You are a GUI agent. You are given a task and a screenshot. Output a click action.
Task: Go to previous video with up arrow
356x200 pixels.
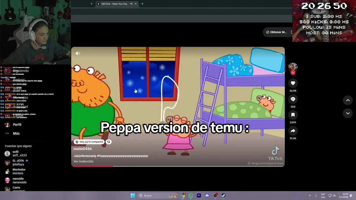pyautogui.click(x=348, y=100)
